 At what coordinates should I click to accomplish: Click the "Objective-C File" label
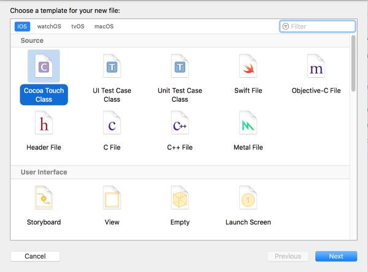pos(316,91)
